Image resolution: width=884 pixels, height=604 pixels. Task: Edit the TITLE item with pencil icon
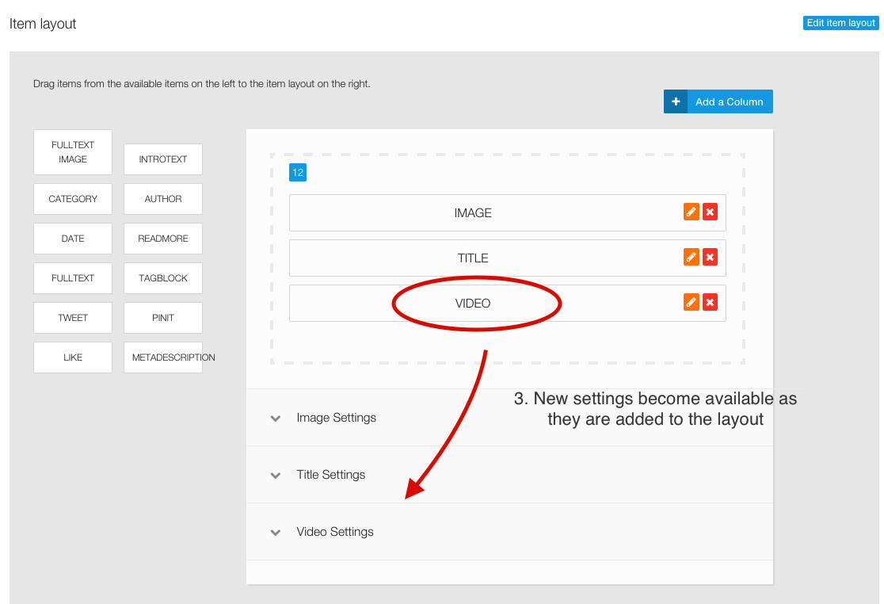pos(692,257)
